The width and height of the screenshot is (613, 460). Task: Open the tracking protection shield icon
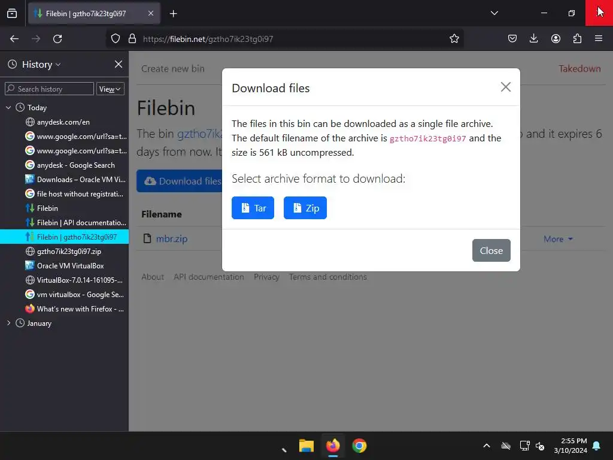coord(116,39)
